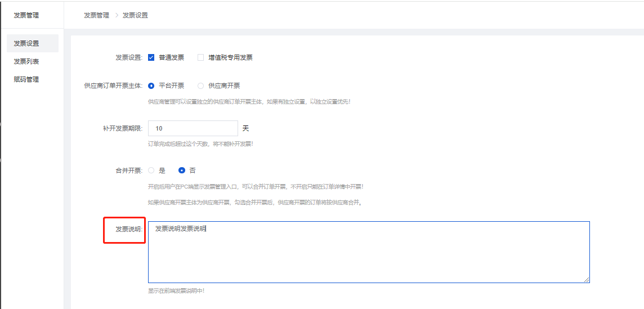Click the text area resize handle
Screen dimensions: 644x309
click(x=587, y=280)
